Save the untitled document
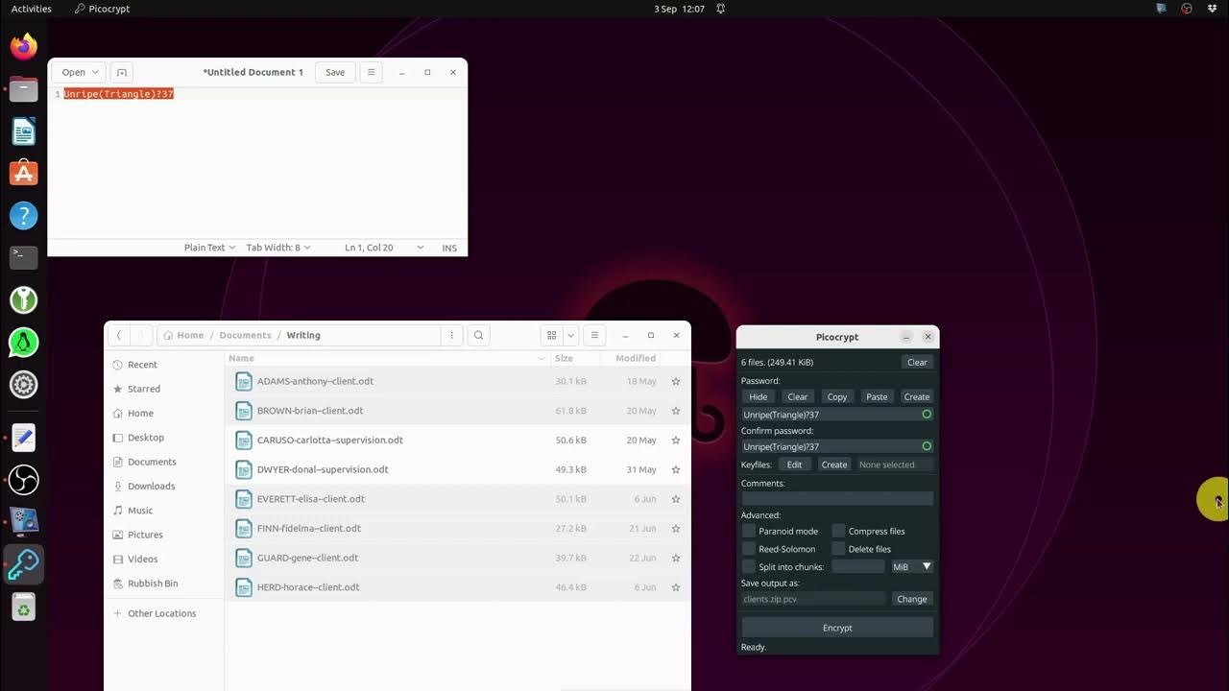 coord(335,72)
